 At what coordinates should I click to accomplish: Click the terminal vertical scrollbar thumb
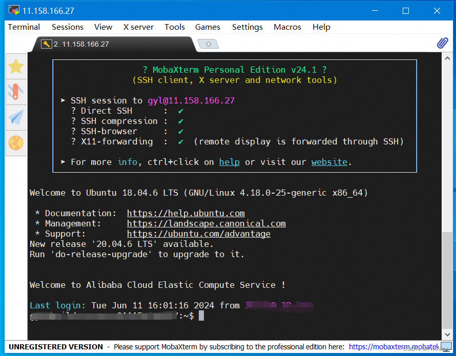(x=448, y=280)
